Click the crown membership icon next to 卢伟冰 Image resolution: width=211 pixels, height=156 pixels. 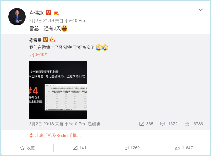pos(56,13)
